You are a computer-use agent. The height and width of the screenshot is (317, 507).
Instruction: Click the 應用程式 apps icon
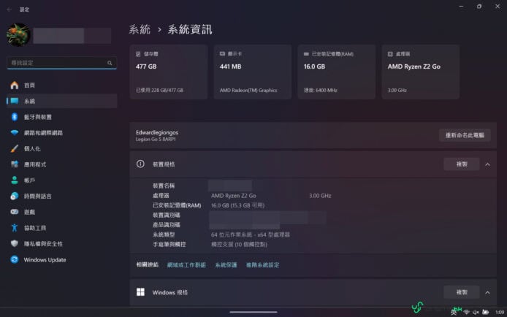pos(15,164)
